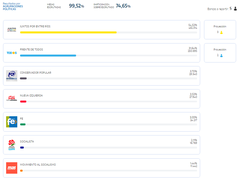Click the Partido Socialista rose logo
Viewport: 240px width, 184px height.
[x=12, y=145]
